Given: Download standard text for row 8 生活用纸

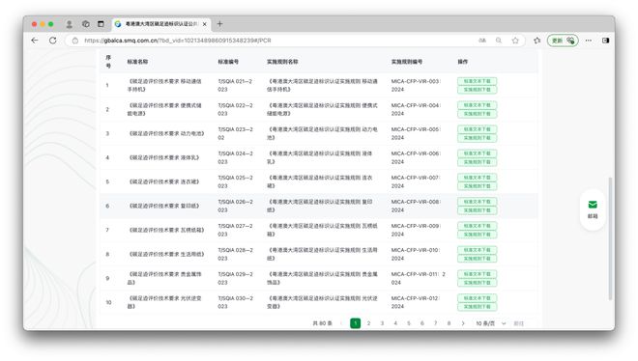Looking at the screenshot, I should pyautogui.click(x=477, y=250).
